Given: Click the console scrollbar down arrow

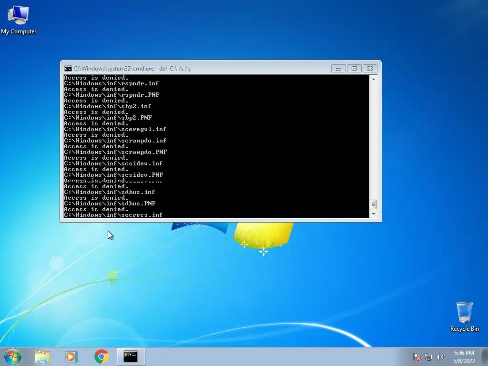Looking at the screenshot, I should [x=374, y=214].
